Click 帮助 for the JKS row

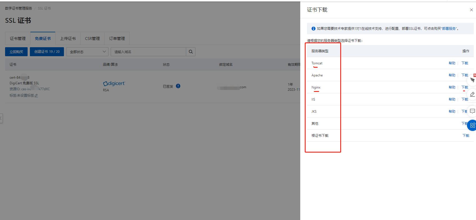[x=452, y=112]
